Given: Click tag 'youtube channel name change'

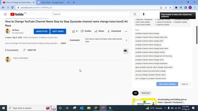Looking at the screenshot, I should coord(147,34).
